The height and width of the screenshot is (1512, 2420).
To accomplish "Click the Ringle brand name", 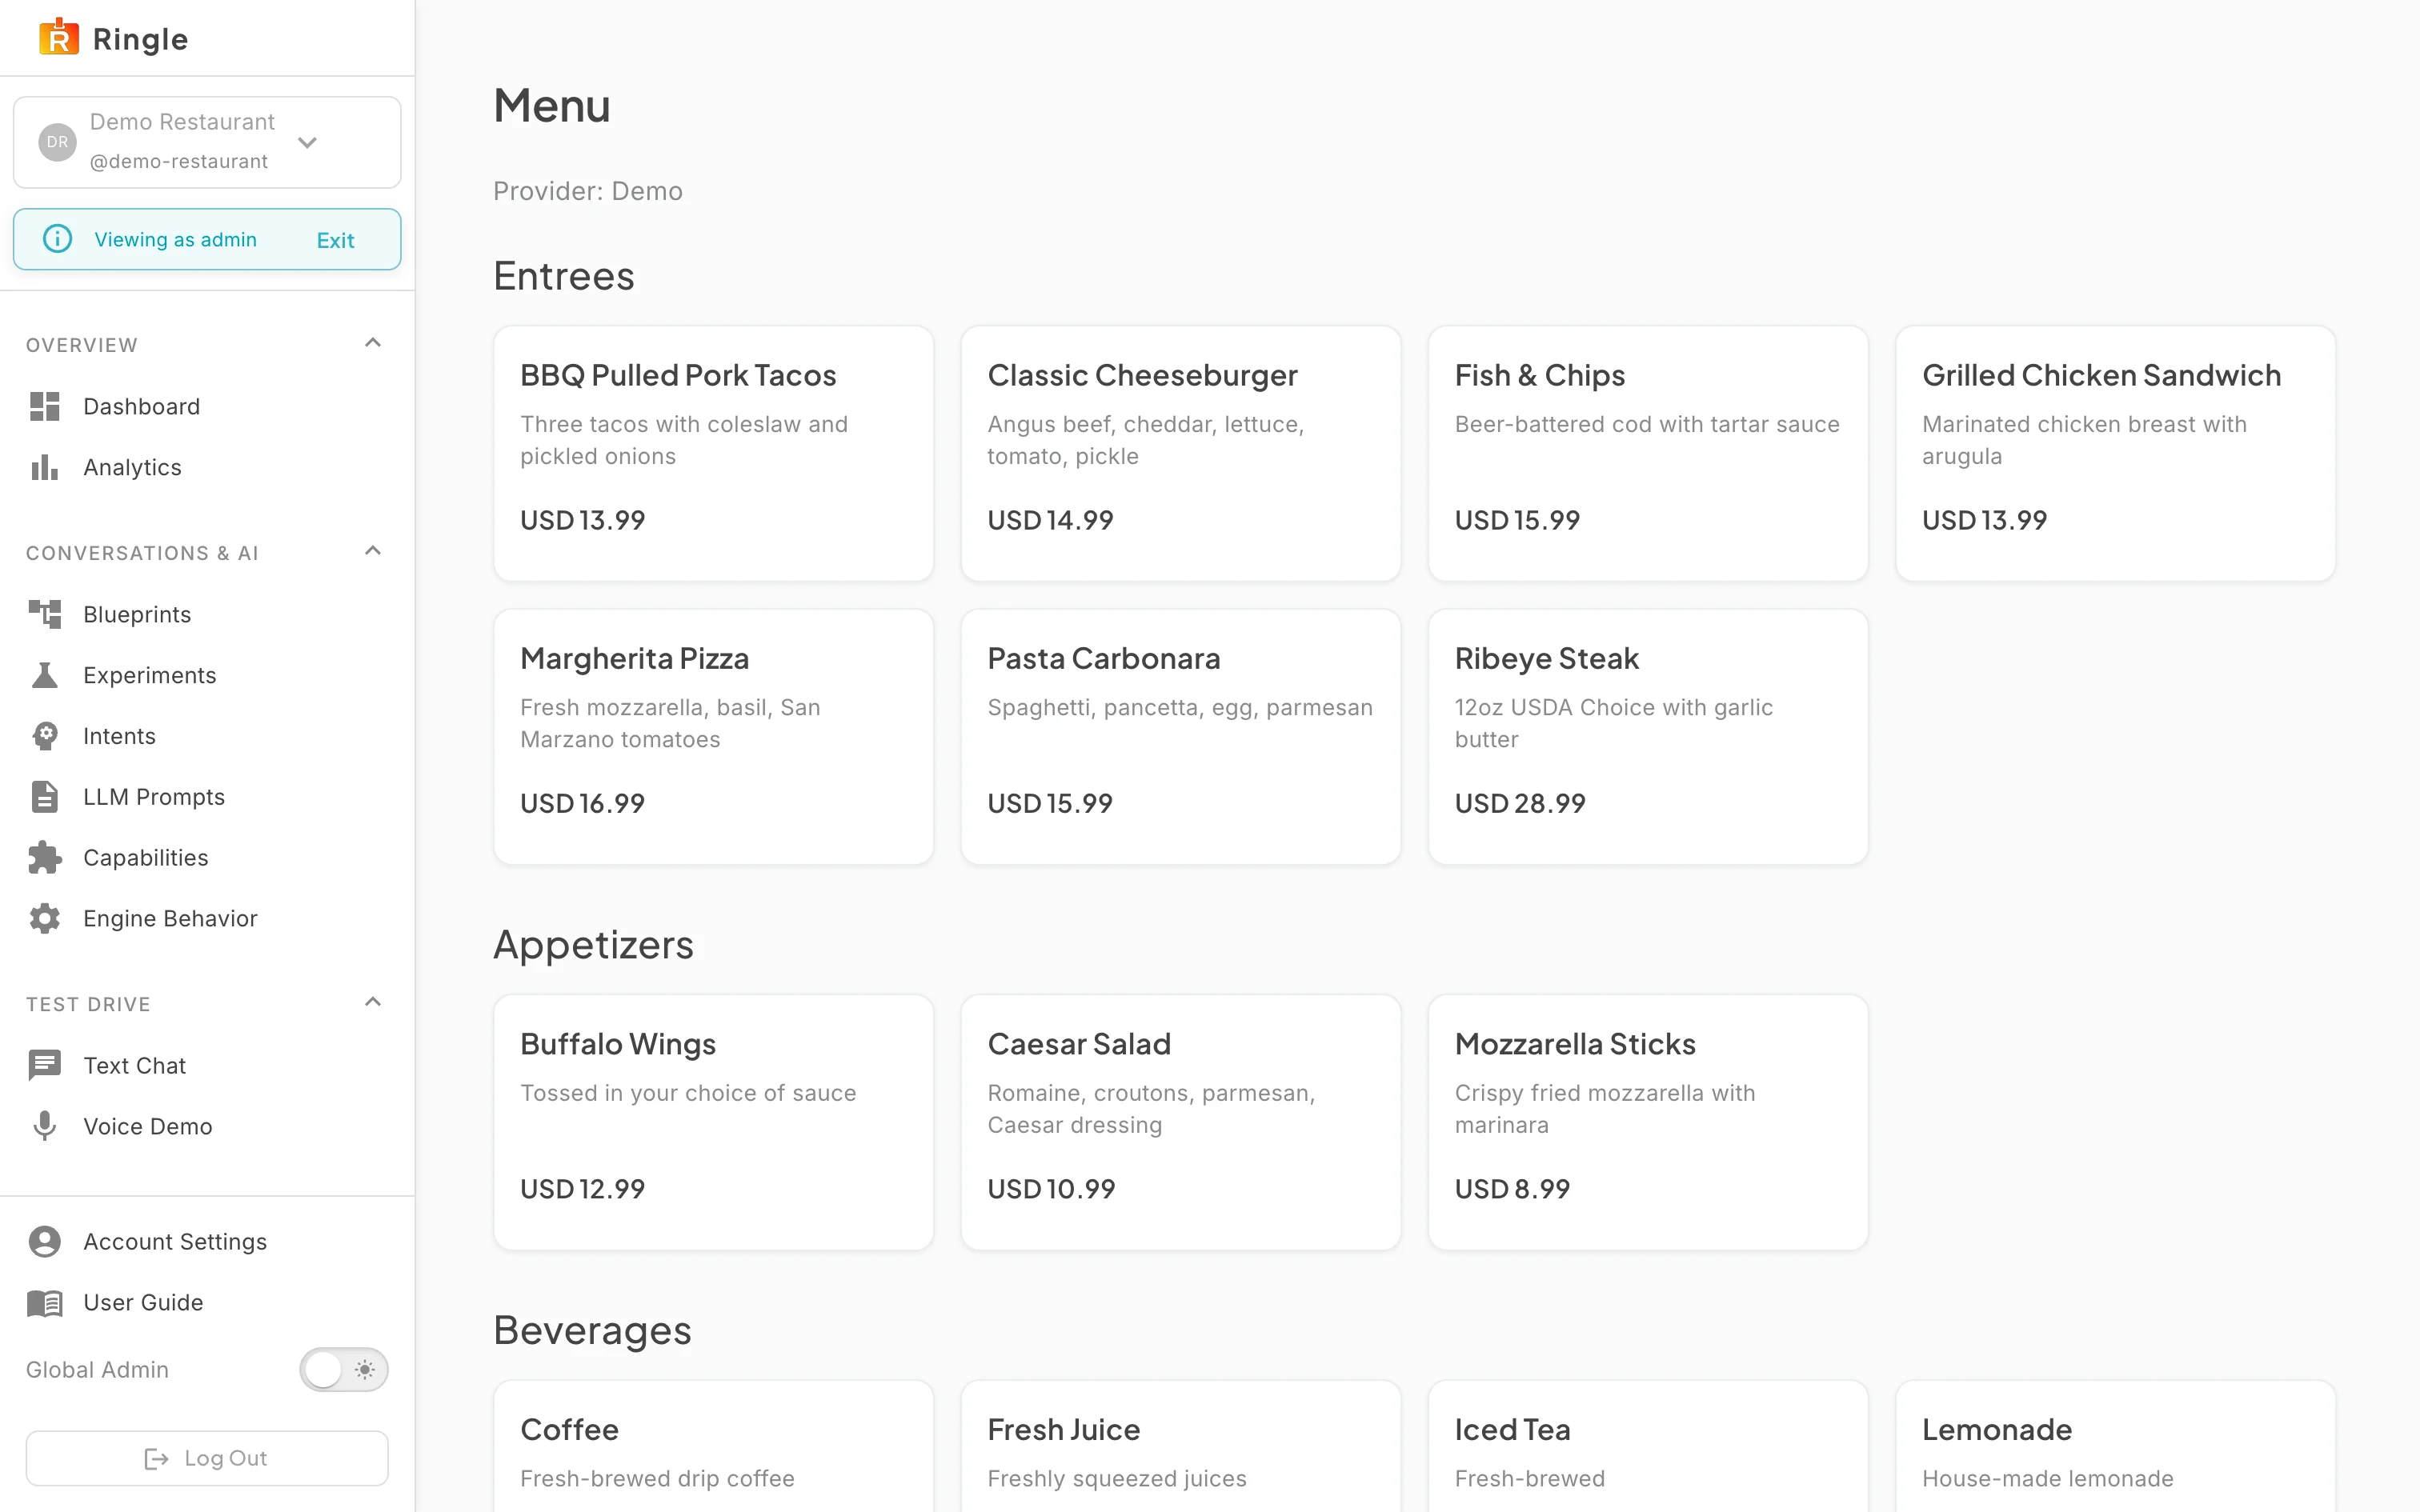I will tap(140, 39).
